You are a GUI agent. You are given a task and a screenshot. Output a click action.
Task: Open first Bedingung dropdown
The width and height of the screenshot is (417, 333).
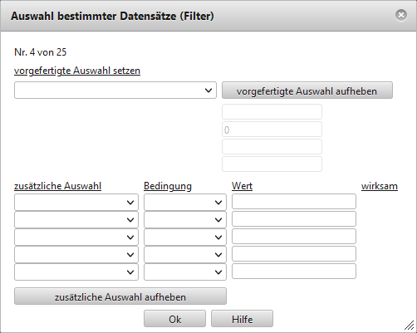[185, 203]
